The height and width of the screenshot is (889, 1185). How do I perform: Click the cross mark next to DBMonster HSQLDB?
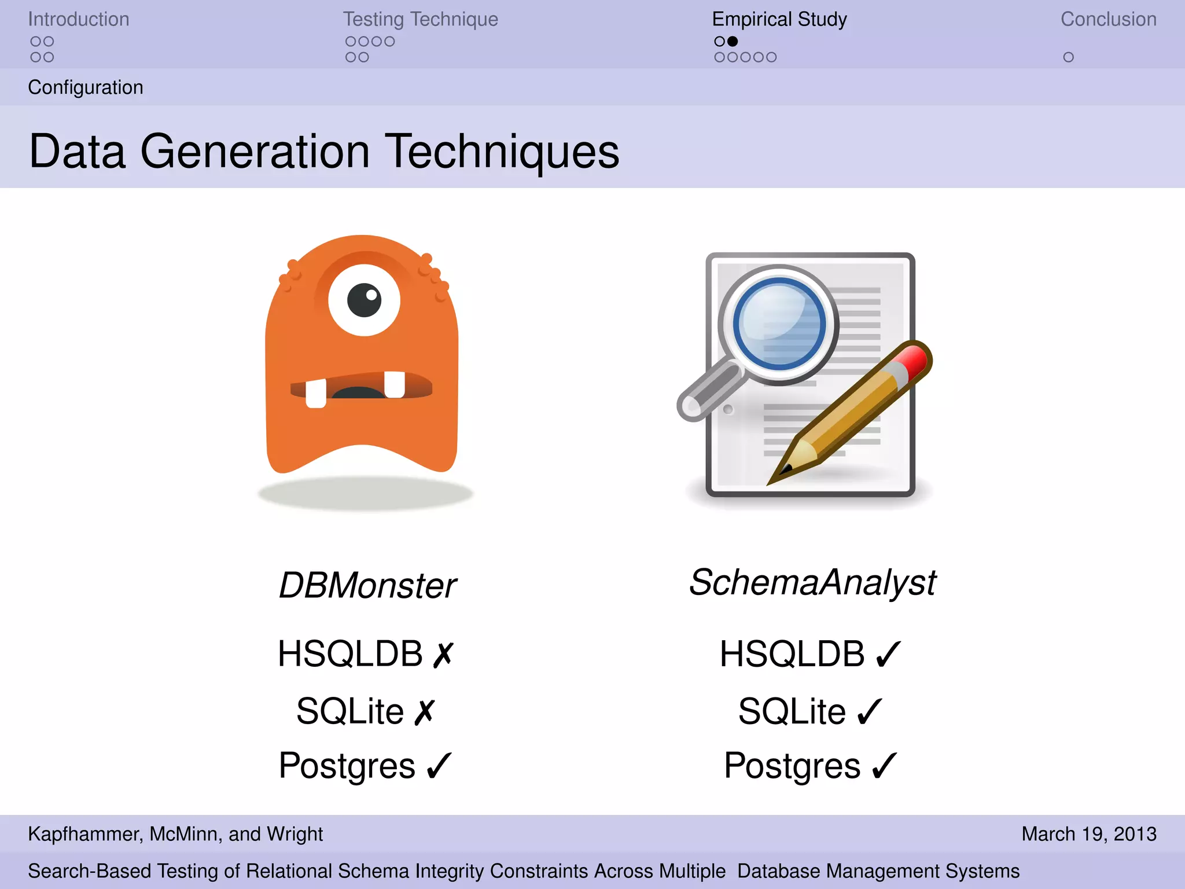point(443,655)
